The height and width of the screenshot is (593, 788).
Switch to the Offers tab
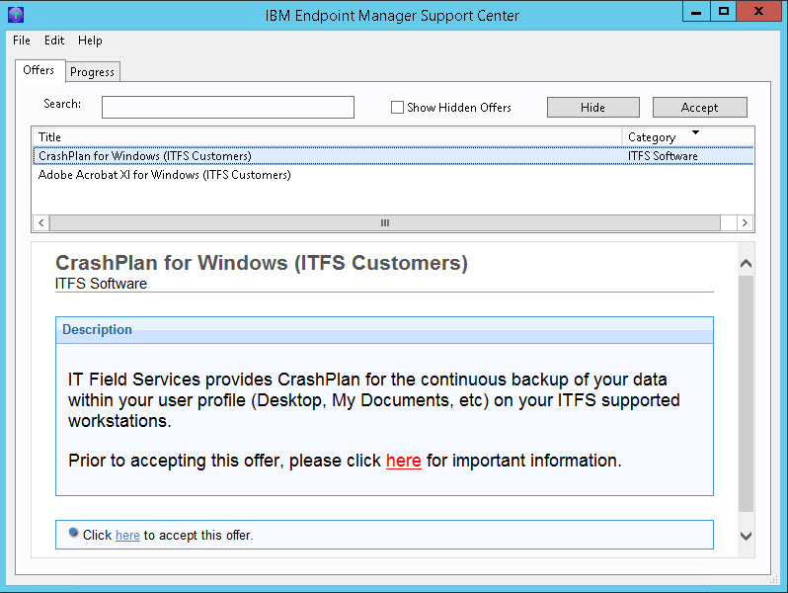pos(39,70)
